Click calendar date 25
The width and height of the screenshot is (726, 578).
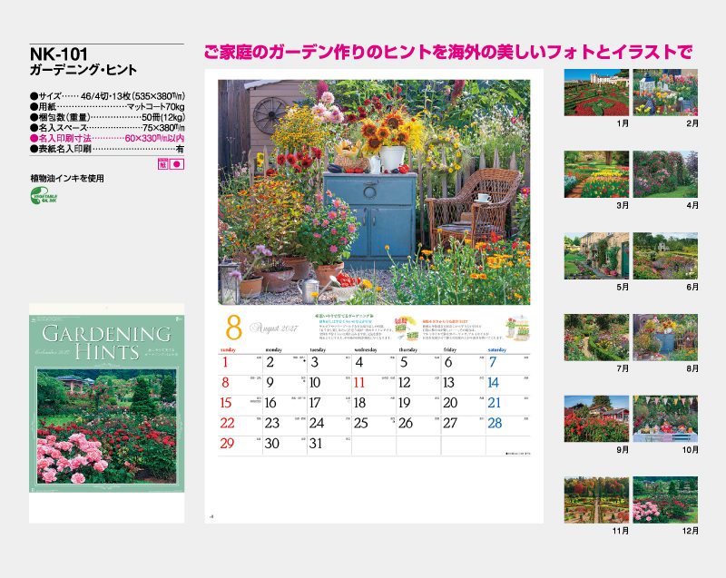pos(361,424)
